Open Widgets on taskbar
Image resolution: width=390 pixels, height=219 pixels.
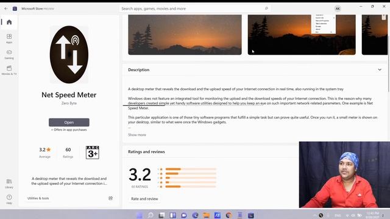click(x=173, y=215)
